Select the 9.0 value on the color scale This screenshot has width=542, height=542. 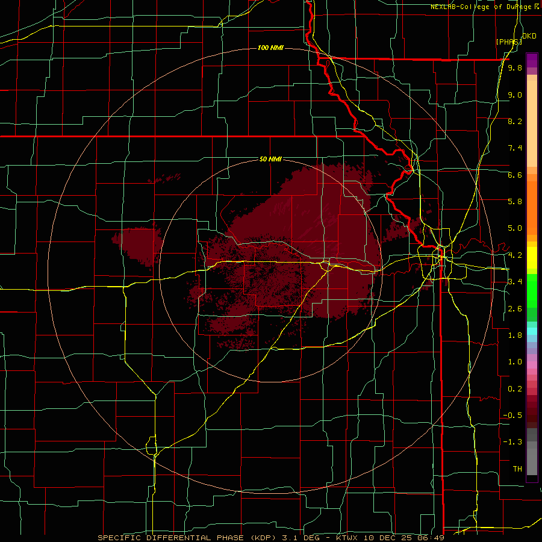(x=515, y=95)
